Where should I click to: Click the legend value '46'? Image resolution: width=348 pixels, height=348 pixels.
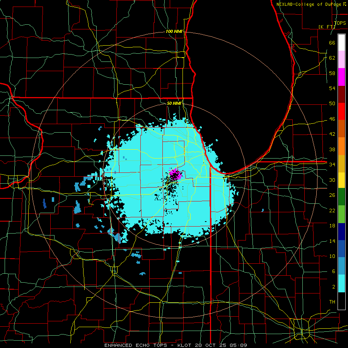332,119
